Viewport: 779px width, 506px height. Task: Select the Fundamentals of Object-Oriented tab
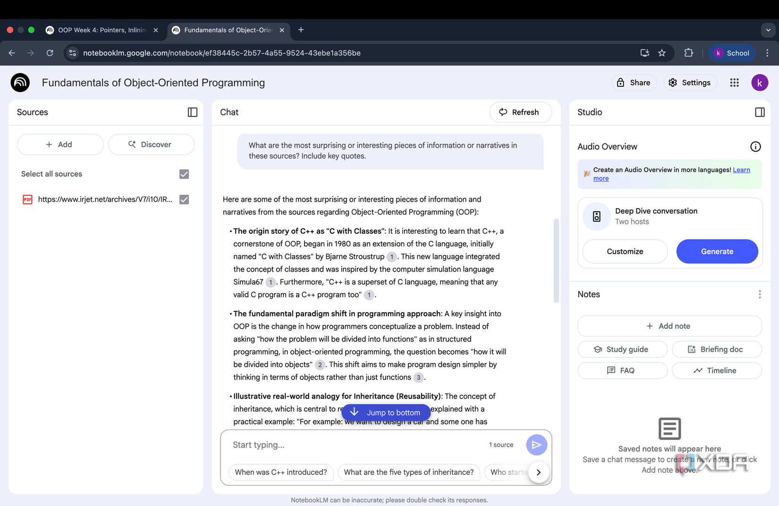[228, 30]
